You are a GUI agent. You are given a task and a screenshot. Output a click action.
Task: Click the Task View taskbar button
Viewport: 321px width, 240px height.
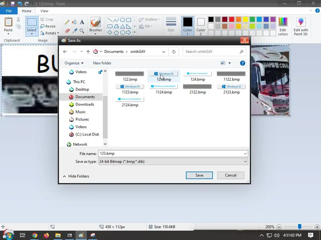(22, 235)
